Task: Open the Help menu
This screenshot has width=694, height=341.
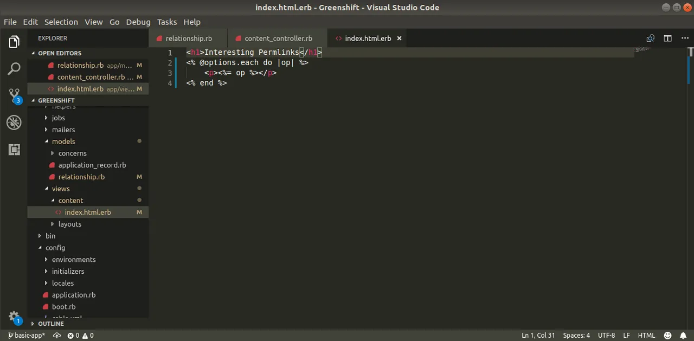Action: (x=192, y=22)
